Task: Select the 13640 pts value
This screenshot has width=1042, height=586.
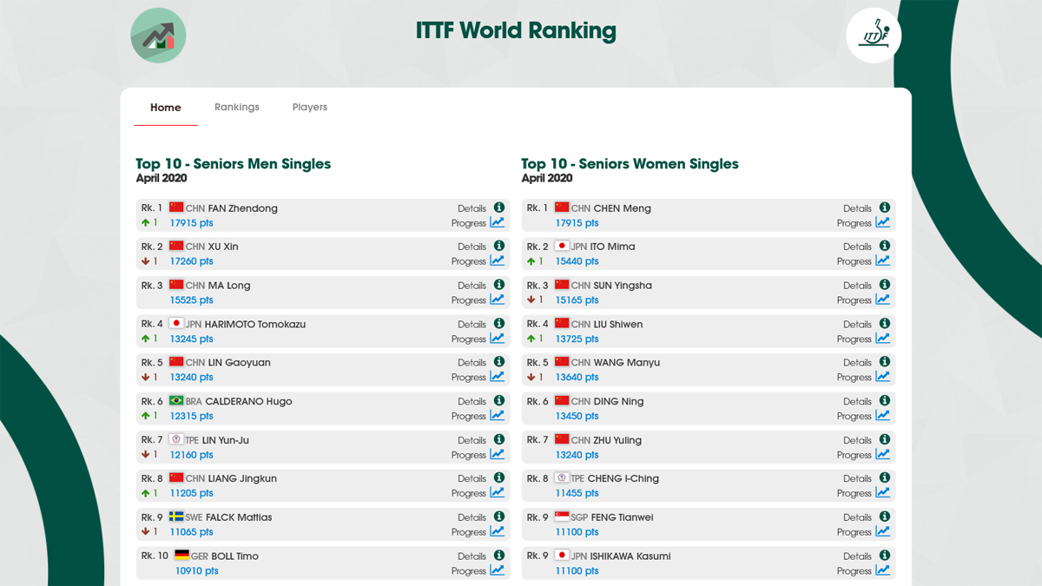Action: (577, 378)
